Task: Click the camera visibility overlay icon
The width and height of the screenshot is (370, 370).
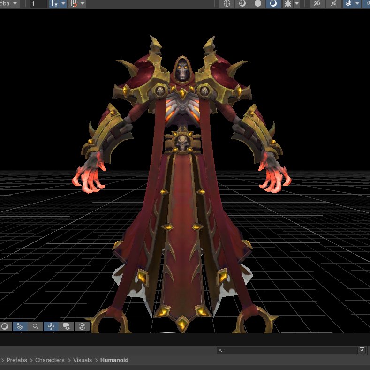Action: coord(67,326)
